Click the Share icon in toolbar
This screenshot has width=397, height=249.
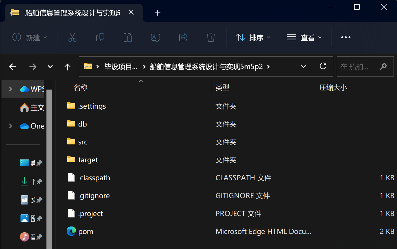183,37
